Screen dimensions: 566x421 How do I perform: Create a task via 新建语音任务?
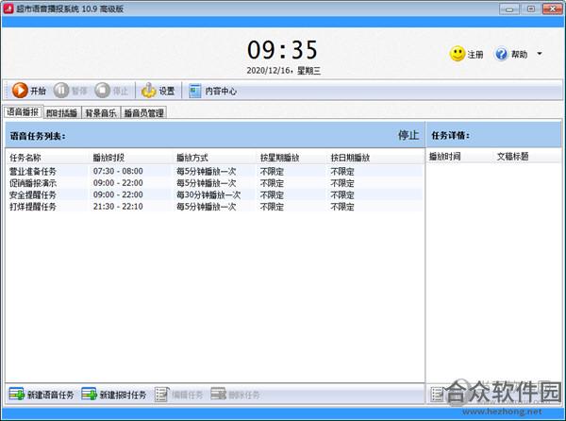tap(42, 395)
